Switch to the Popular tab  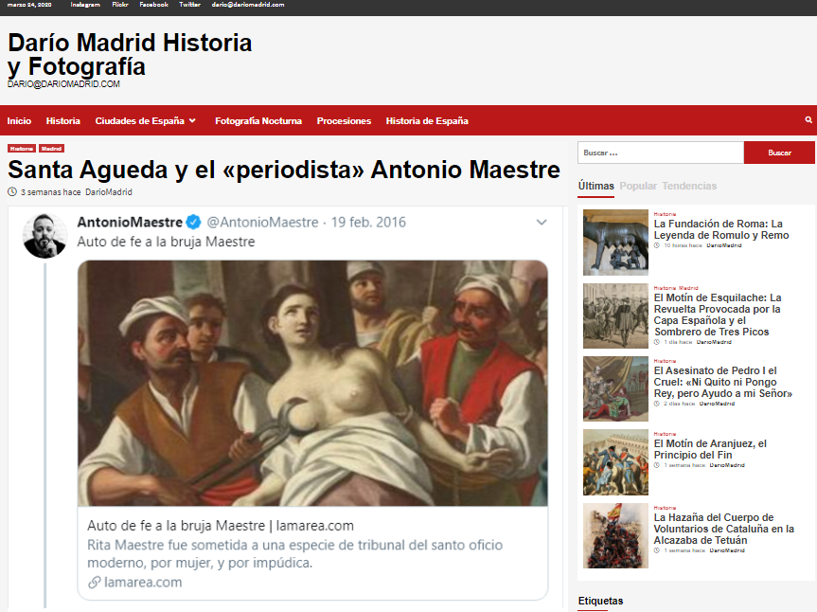click(x=638, y=186)
